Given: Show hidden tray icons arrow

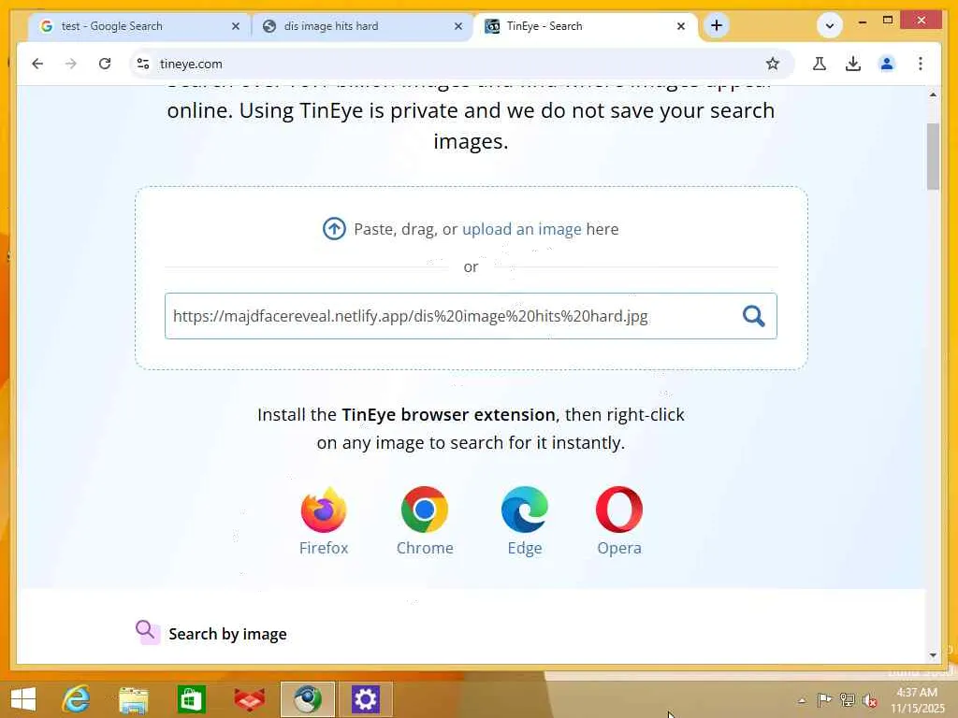Looking at the screenshot, I should click(x=802, y=700).
